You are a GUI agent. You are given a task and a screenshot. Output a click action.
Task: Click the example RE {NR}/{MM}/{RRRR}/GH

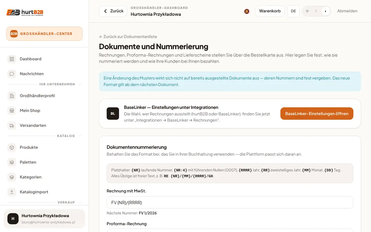pos(189,176)
